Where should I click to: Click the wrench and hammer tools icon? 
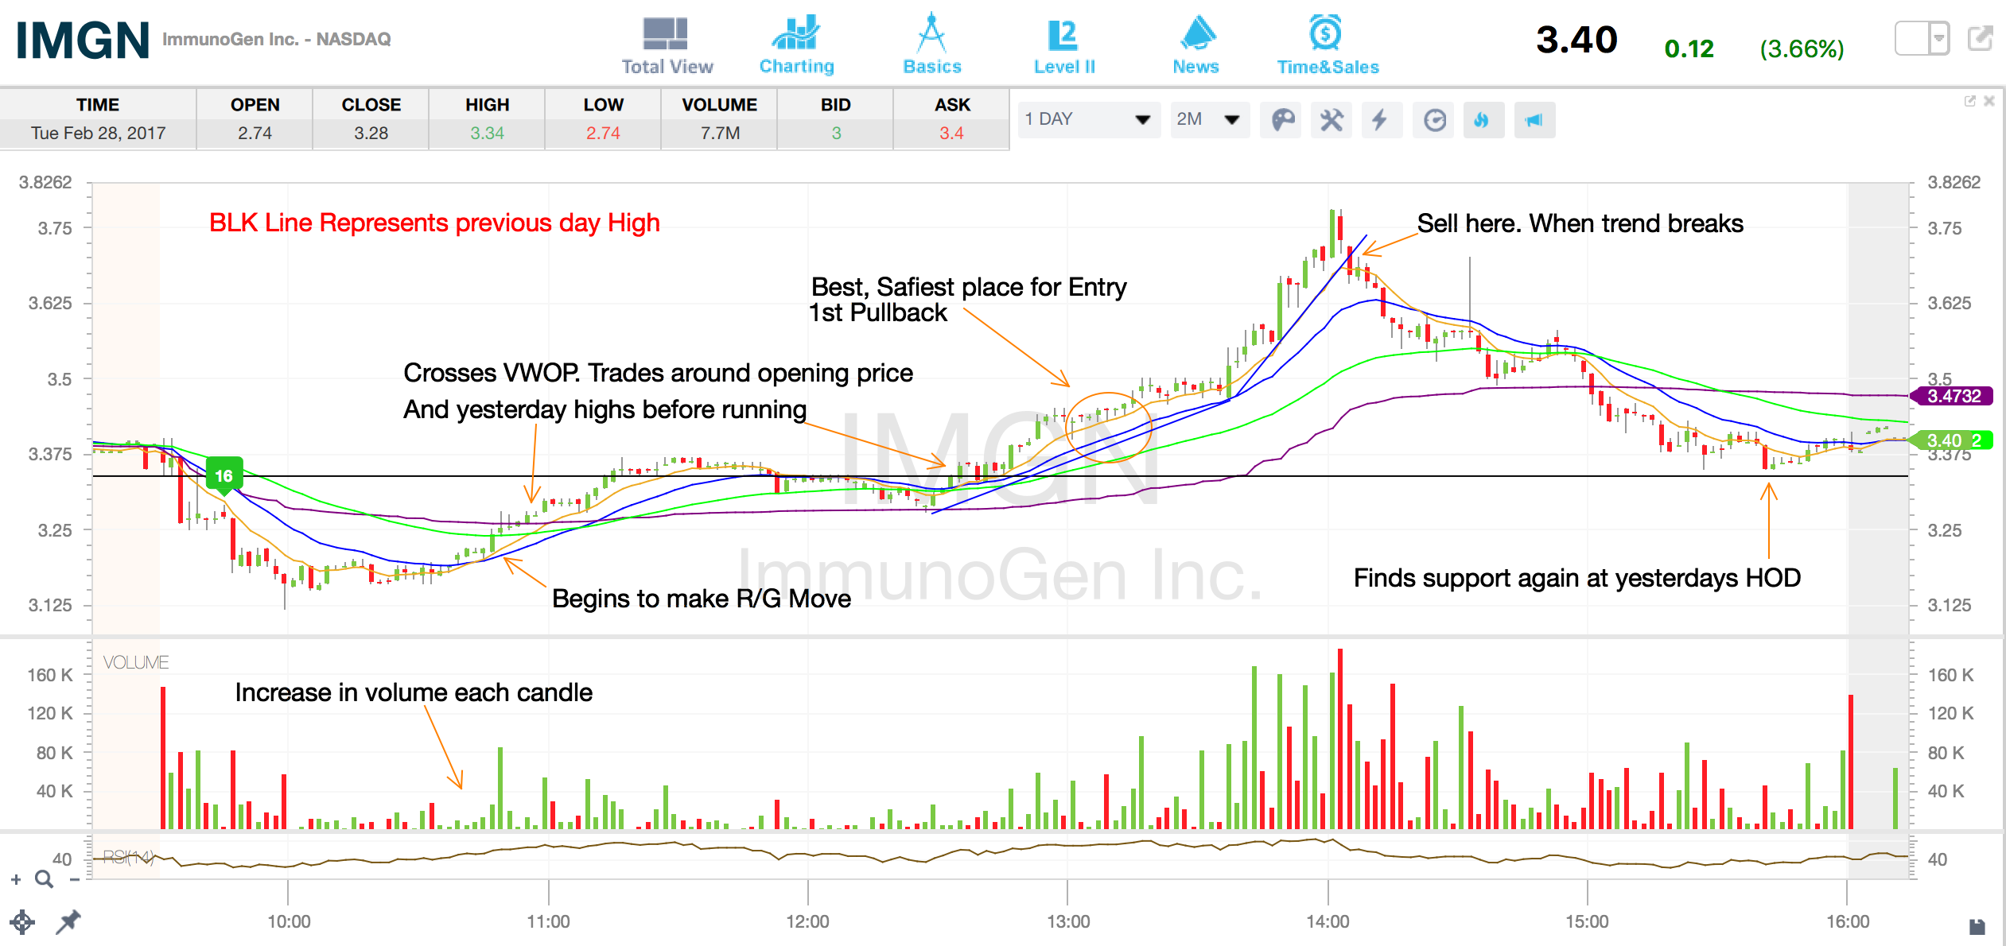pyautogui.click(x=1332, y=120)
